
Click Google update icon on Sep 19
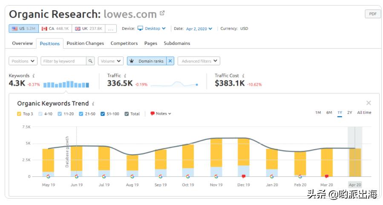point(161,176)
